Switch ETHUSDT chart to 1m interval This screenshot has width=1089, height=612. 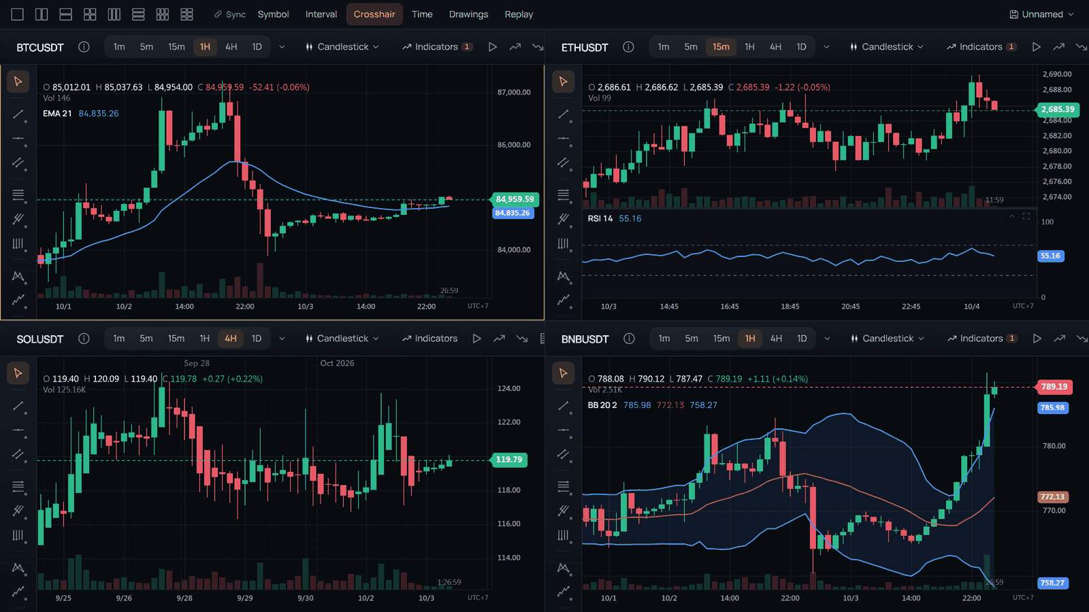pyautogui.click(x=664, y=47)
